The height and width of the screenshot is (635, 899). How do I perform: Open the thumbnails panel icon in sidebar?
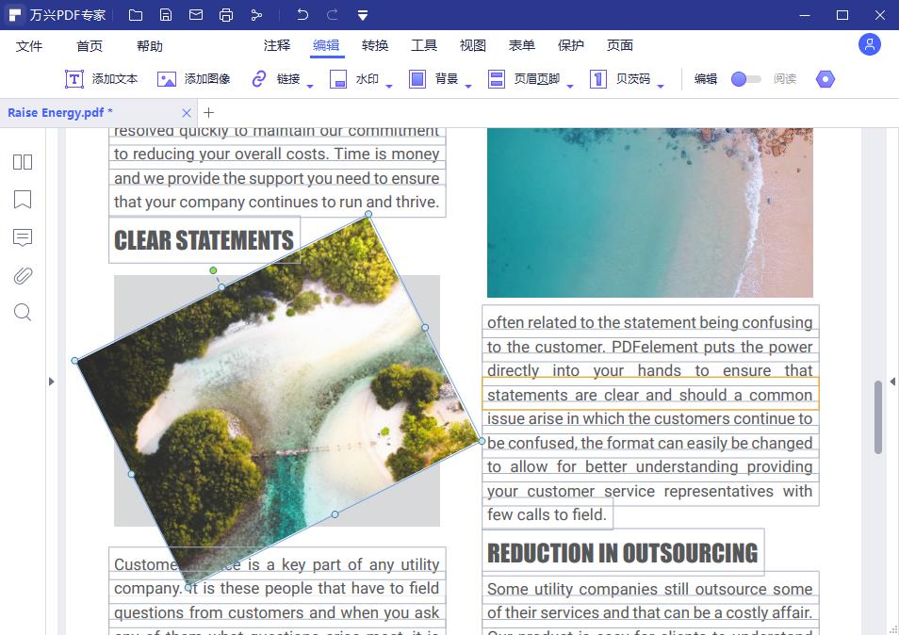coord(23,162)
